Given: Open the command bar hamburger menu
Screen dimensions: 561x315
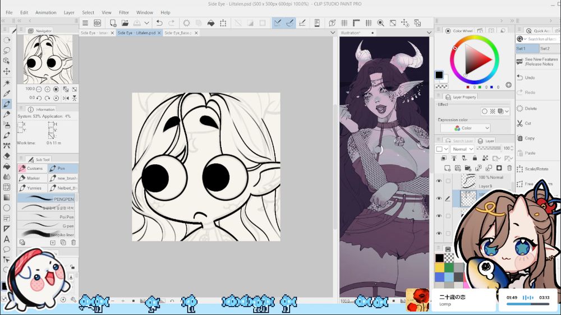Looking at the screenshot, I should pos(85,23).
